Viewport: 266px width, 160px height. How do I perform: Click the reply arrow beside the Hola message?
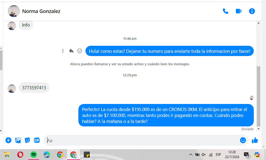coord(71,51)
